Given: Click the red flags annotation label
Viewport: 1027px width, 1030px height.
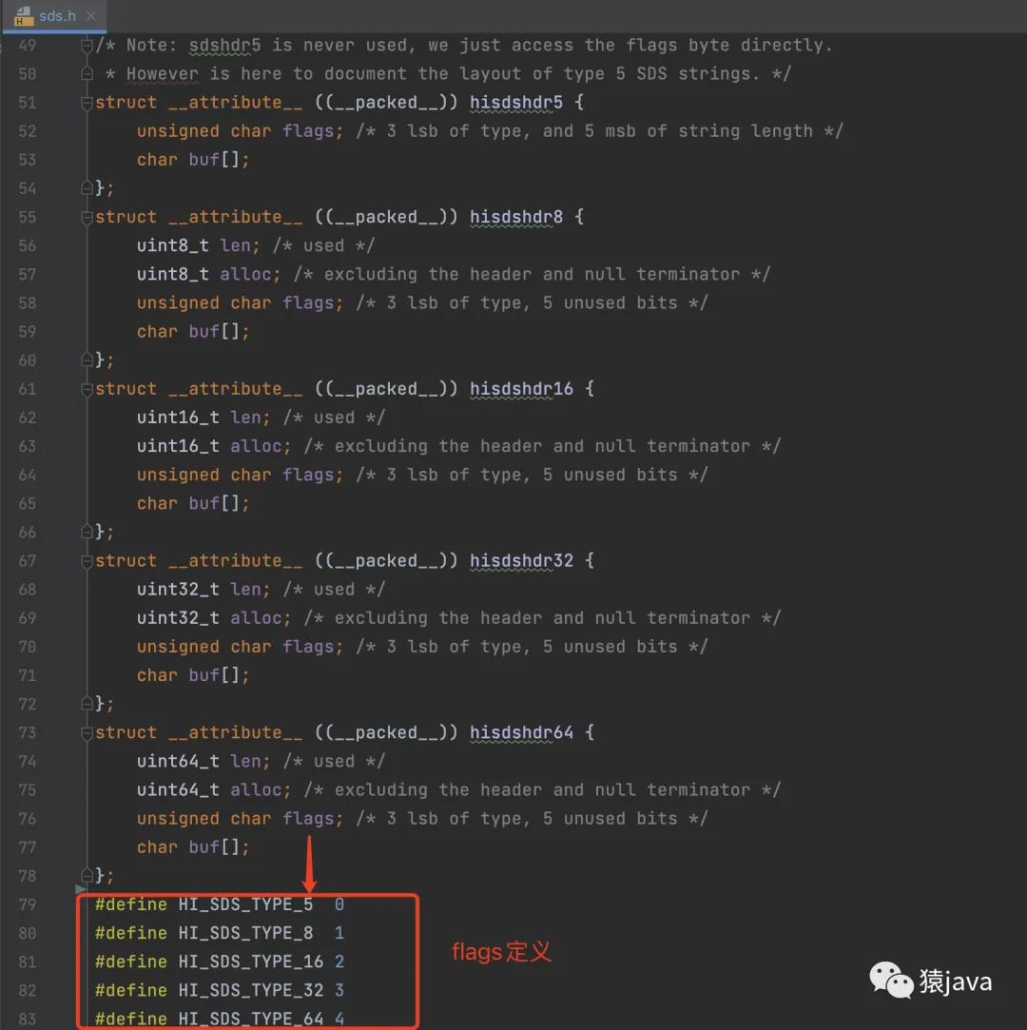Looking at the screenshot, I should (501, 951).
